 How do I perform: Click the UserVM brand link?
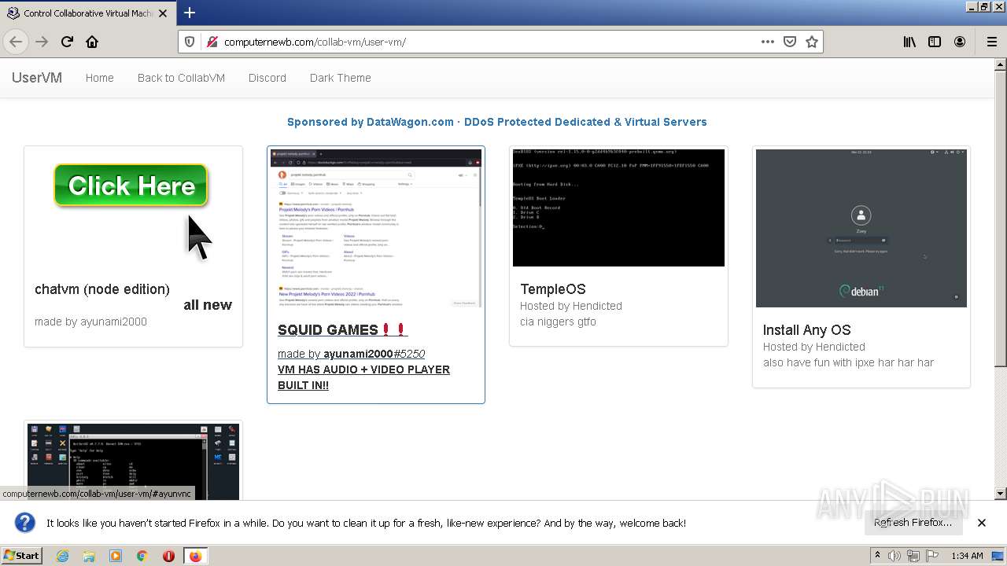point(37,78)
